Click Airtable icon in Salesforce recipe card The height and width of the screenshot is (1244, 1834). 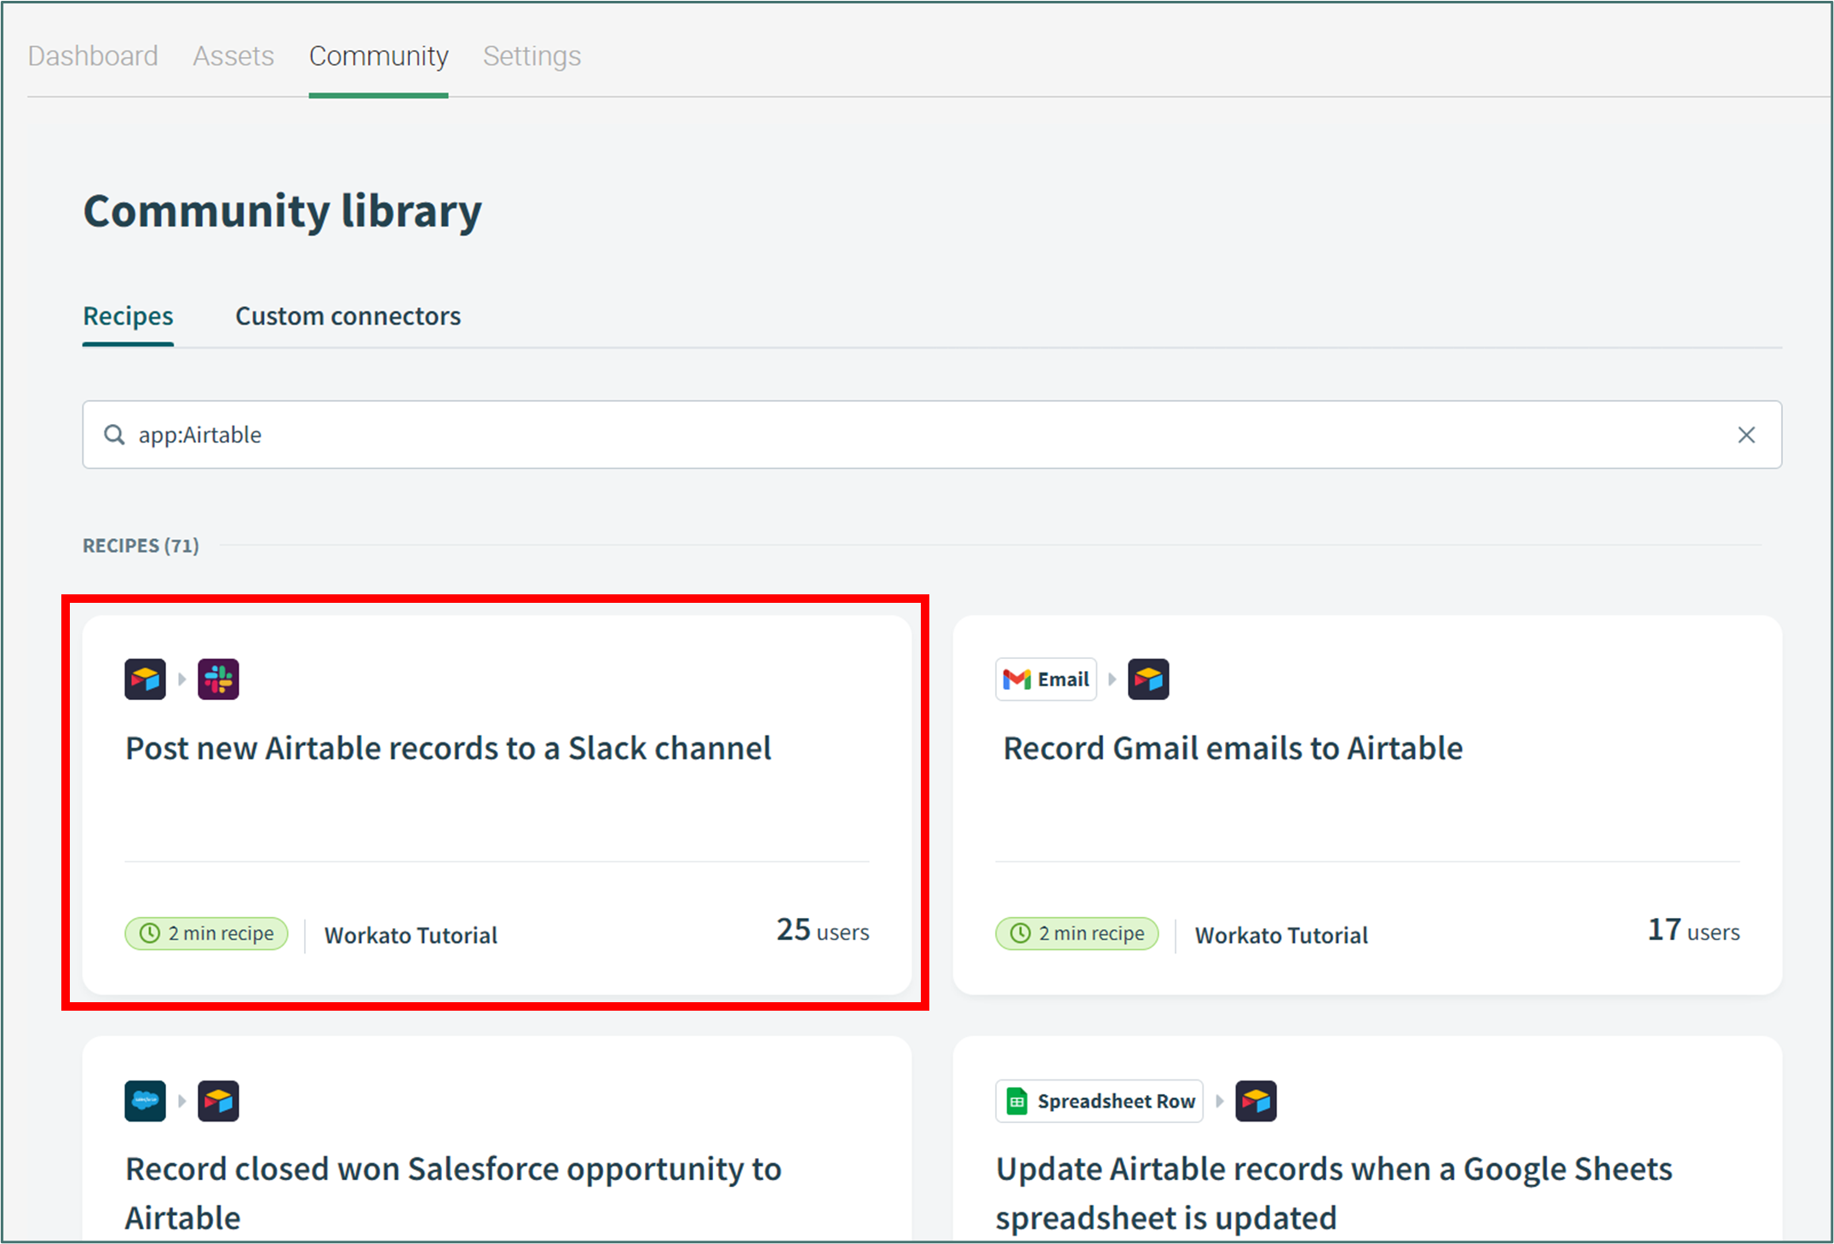(218, 1100)
